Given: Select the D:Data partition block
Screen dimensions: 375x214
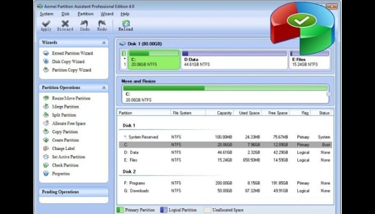Looking at the screenshot, I should pyautogui.click(x=235, y=59).
